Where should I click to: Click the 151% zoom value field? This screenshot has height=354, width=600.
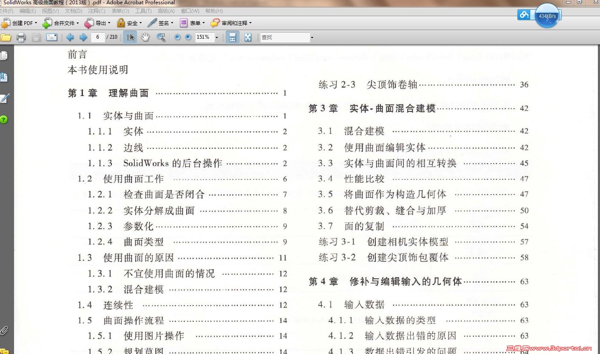(x=204, y=37)
